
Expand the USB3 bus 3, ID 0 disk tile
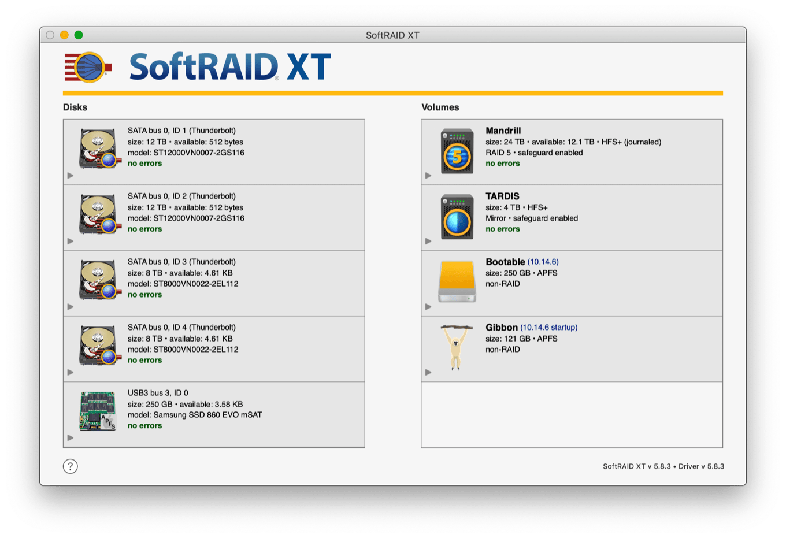coord(71,438)
